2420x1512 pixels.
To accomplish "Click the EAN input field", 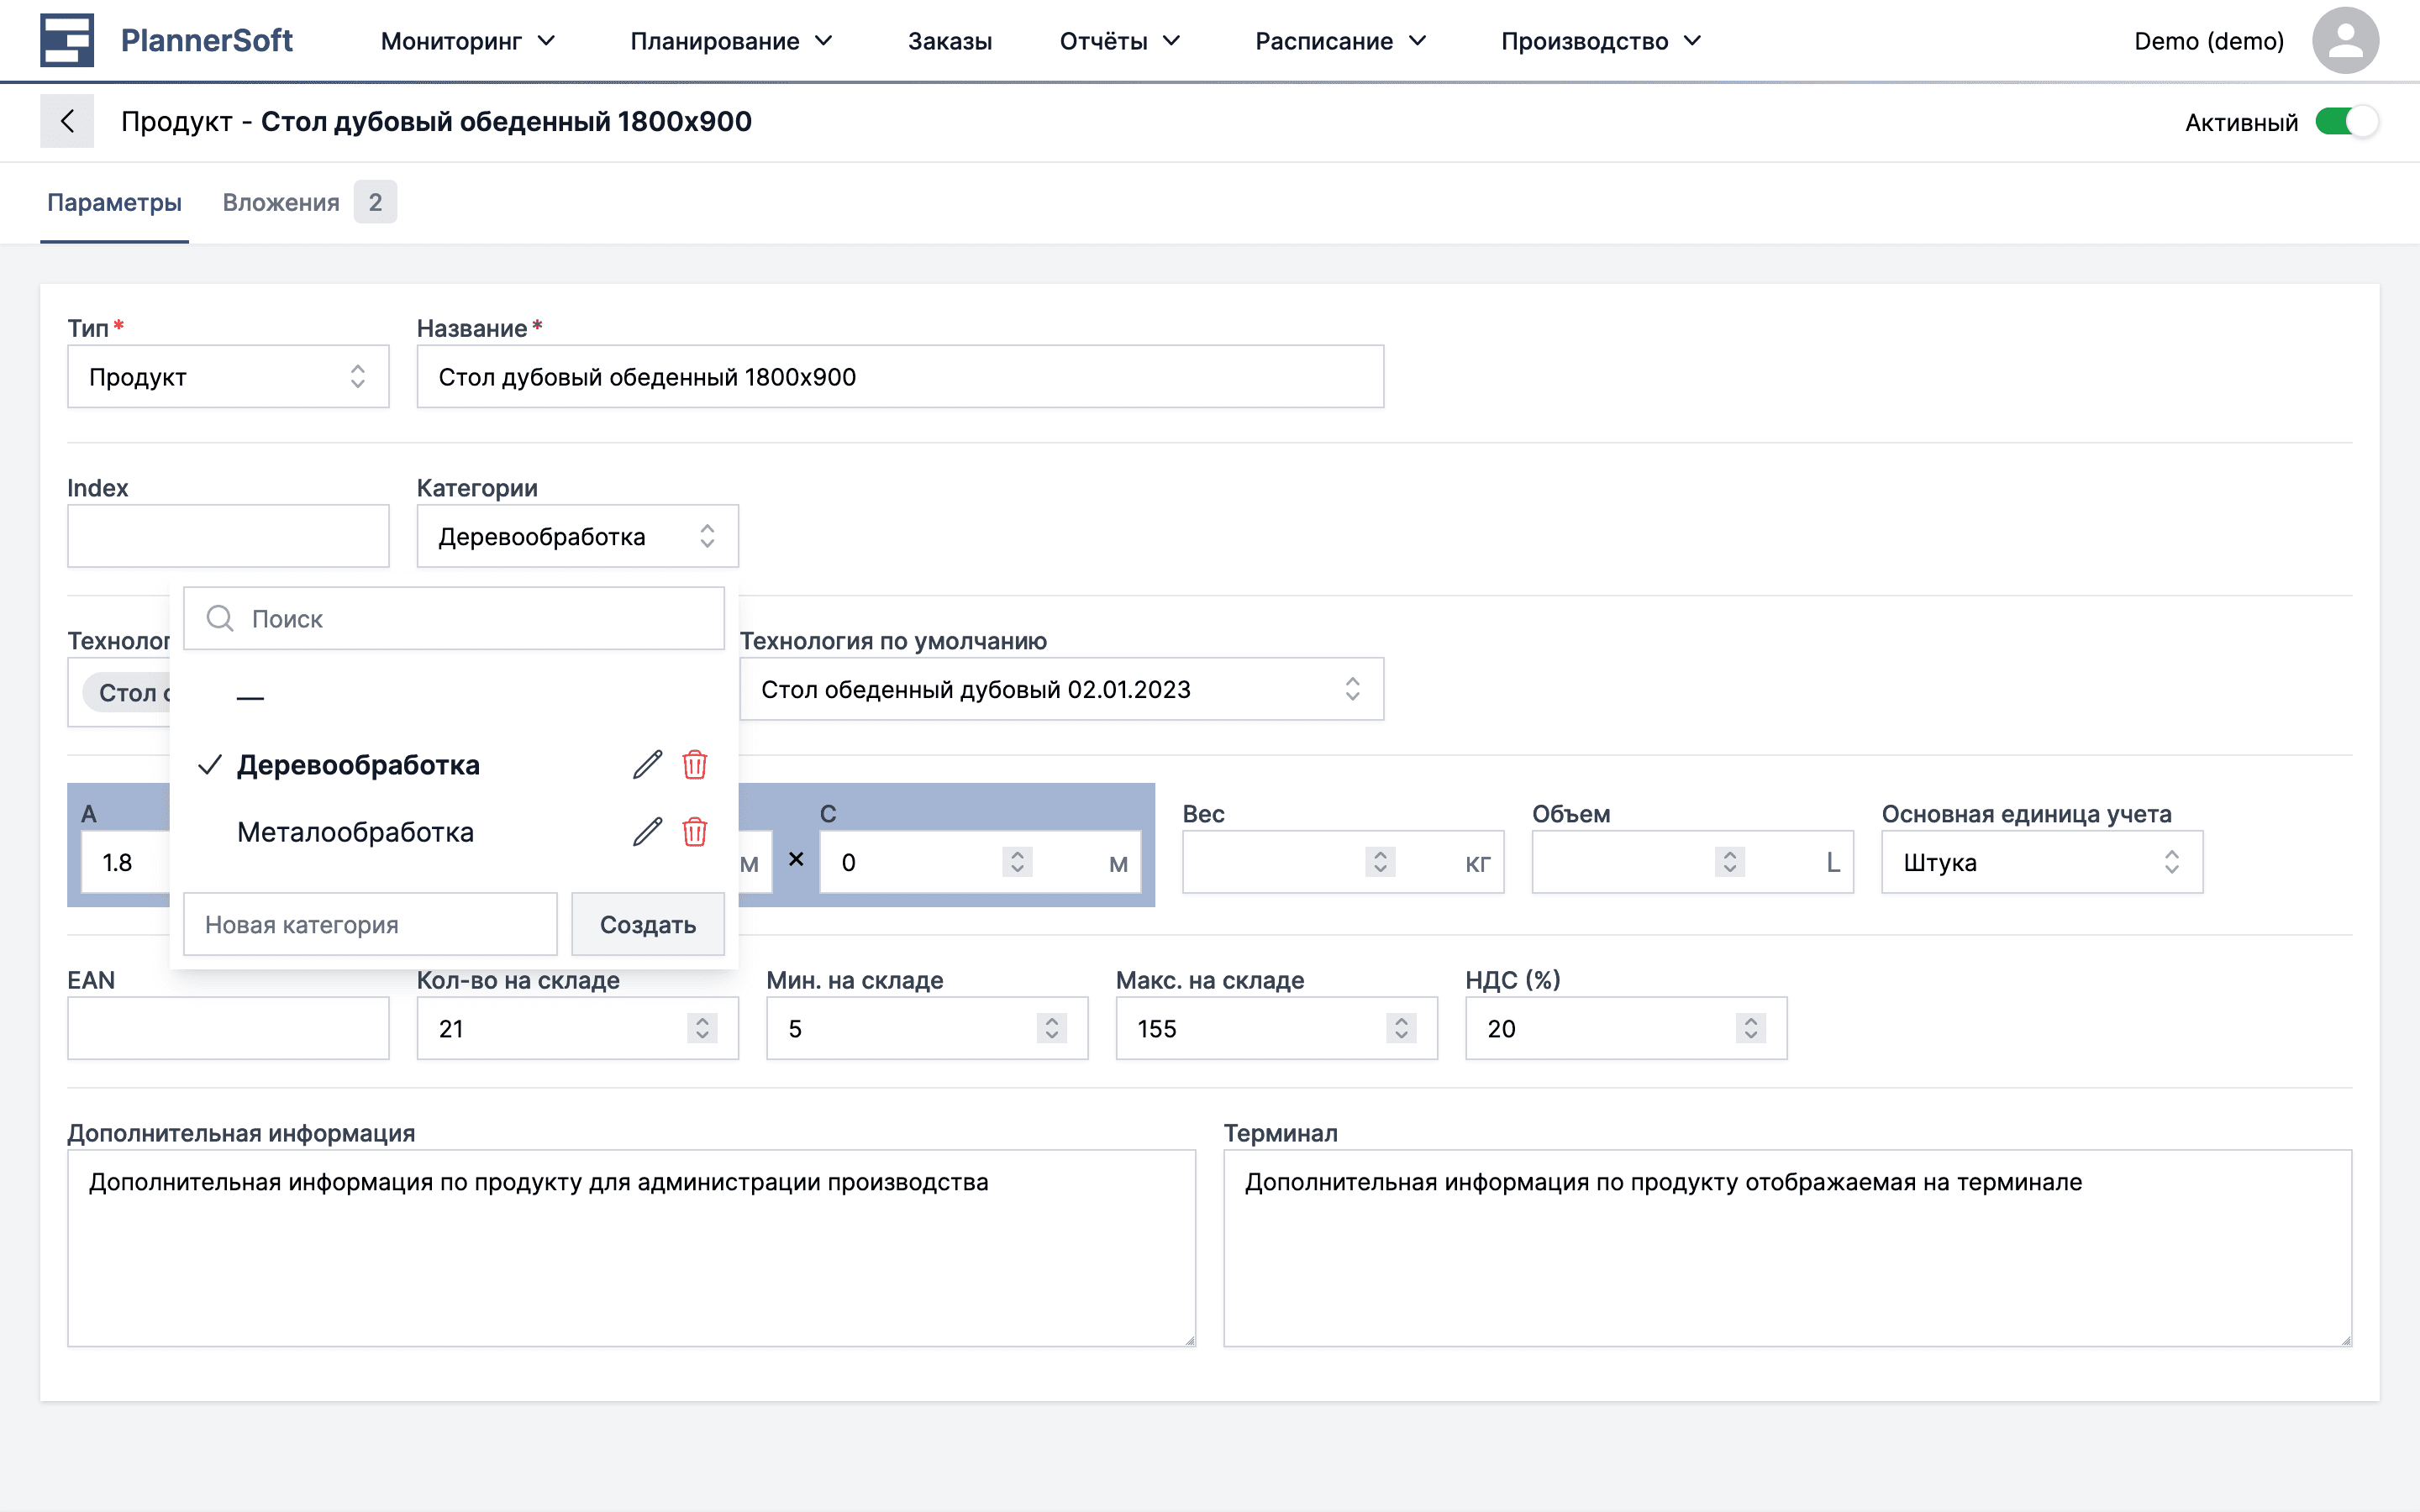I will (228, 1028).
